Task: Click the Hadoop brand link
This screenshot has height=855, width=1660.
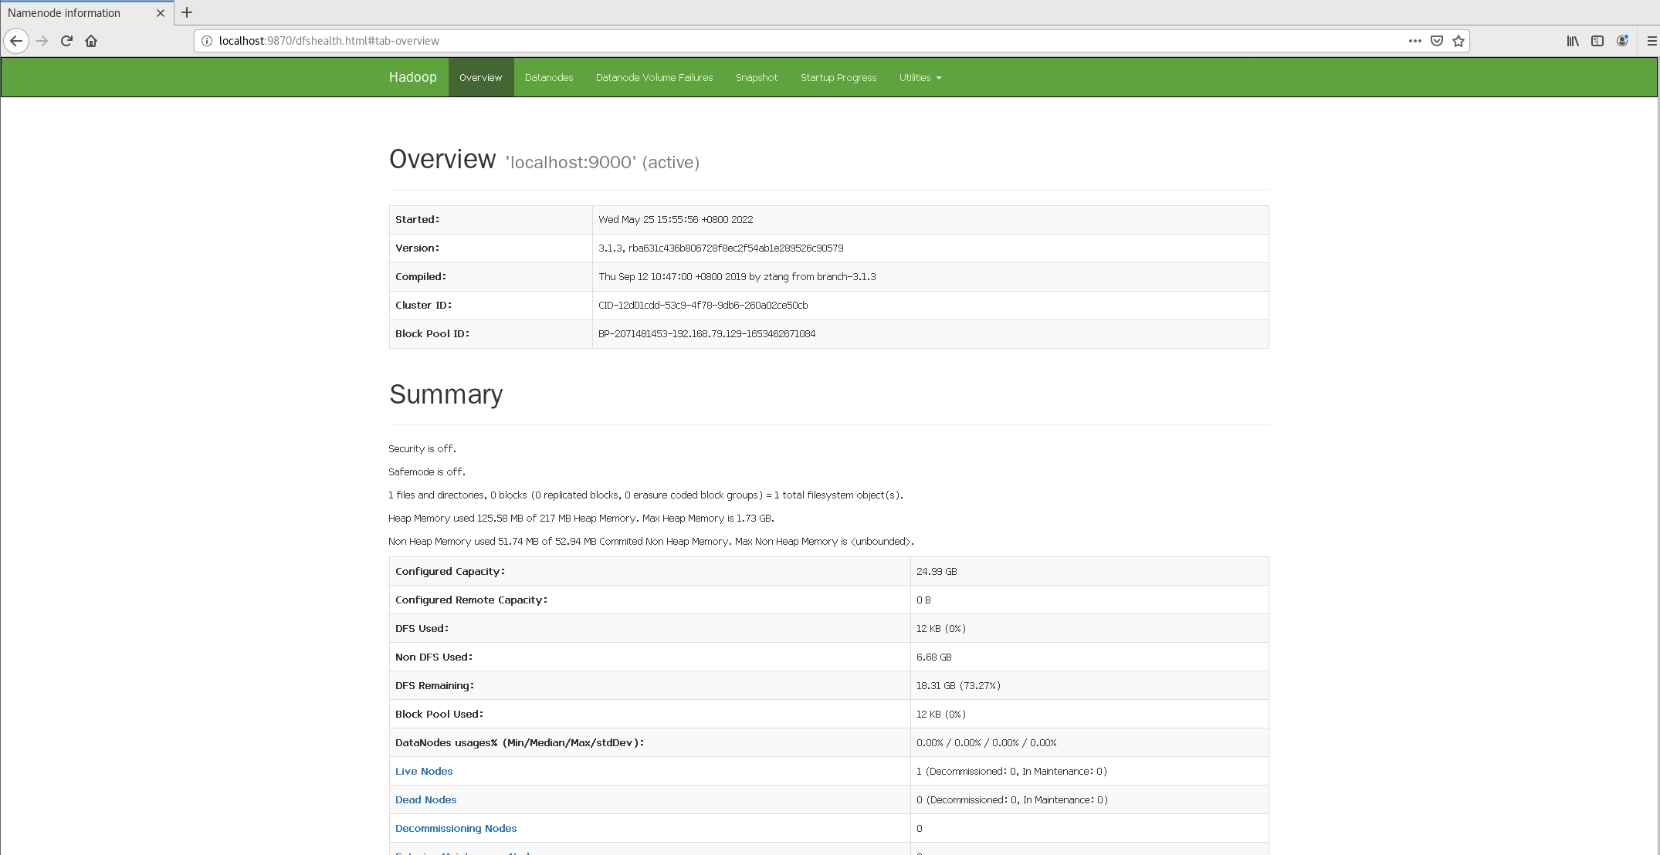Action: click(412, 77)
